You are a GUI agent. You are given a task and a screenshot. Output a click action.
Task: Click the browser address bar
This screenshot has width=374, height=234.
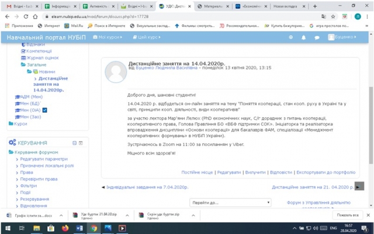[x=181, y=16]
